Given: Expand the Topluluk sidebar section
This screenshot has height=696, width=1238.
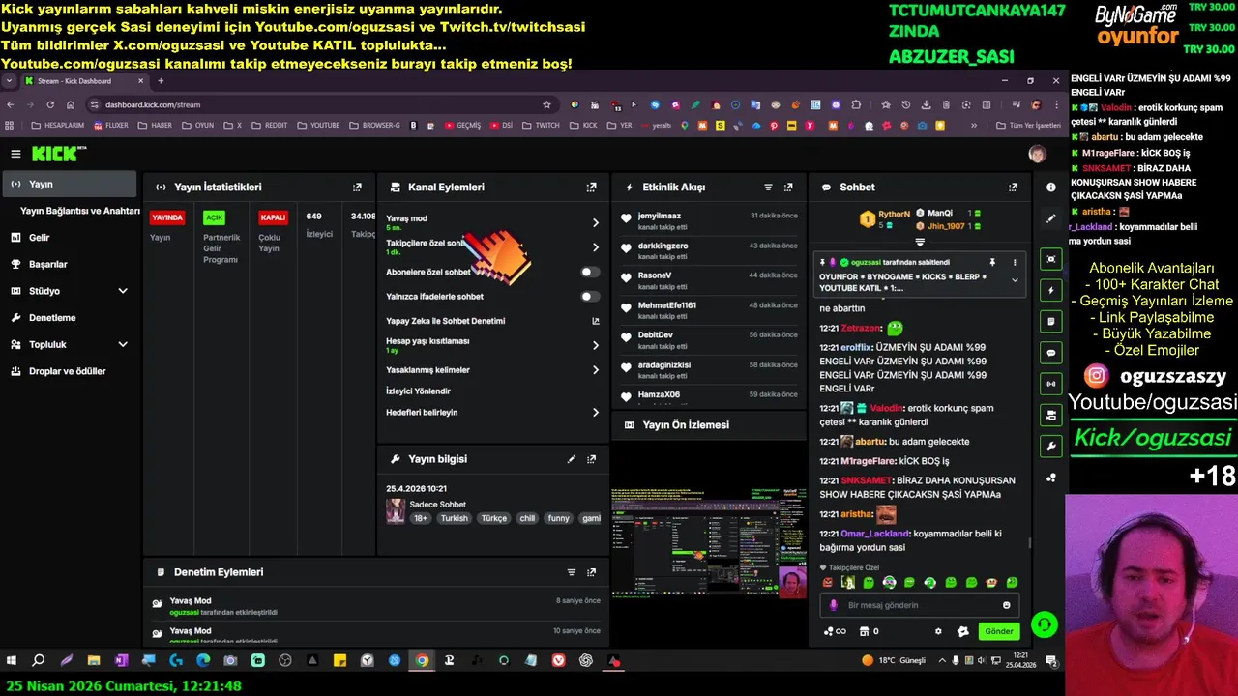Looking at the screenshot, I should click(x=122, y=344).
